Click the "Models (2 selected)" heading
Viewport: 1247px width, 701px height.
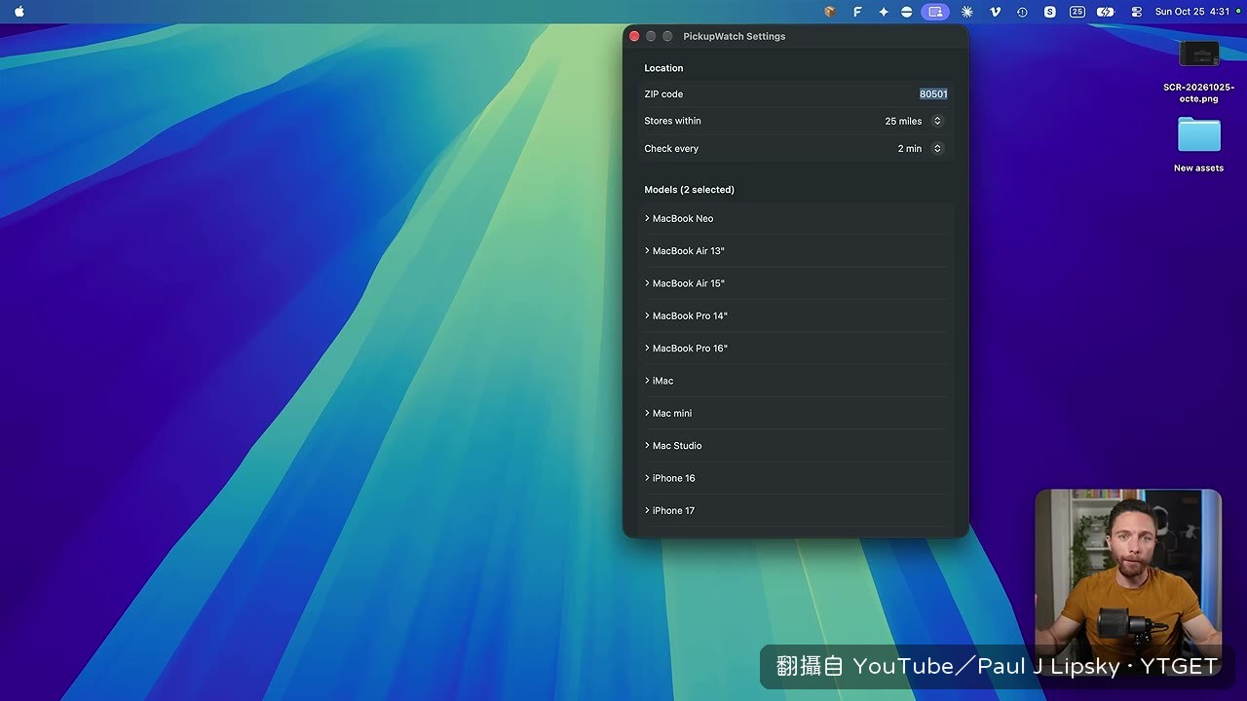(689, 190)
